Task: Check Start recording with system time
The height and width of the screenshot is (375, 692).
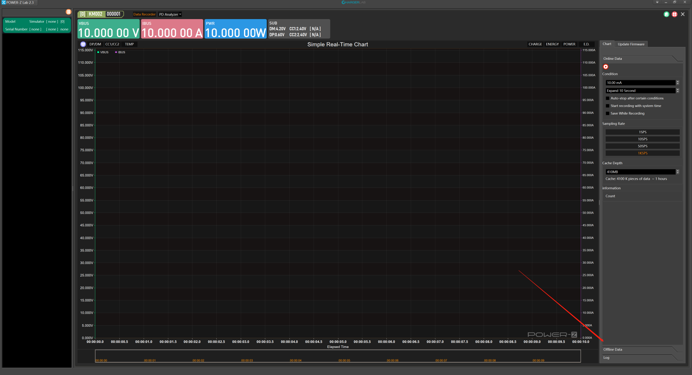Action: click(x=608, y=106)
